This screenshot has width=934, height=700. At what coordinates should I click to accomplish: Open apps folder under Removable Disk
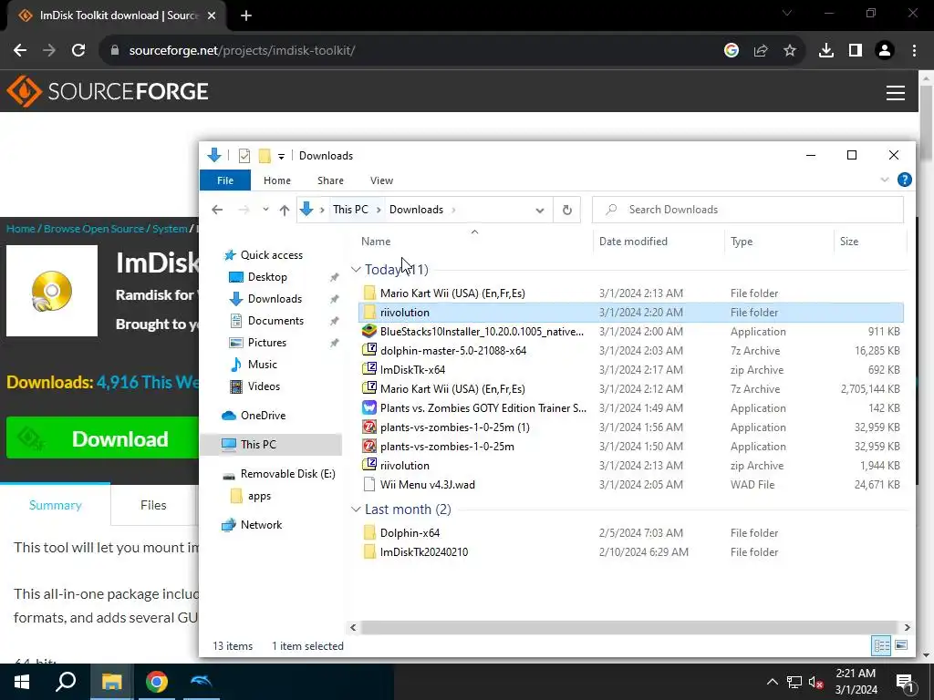pyautogui.click(x=259, y=496)
